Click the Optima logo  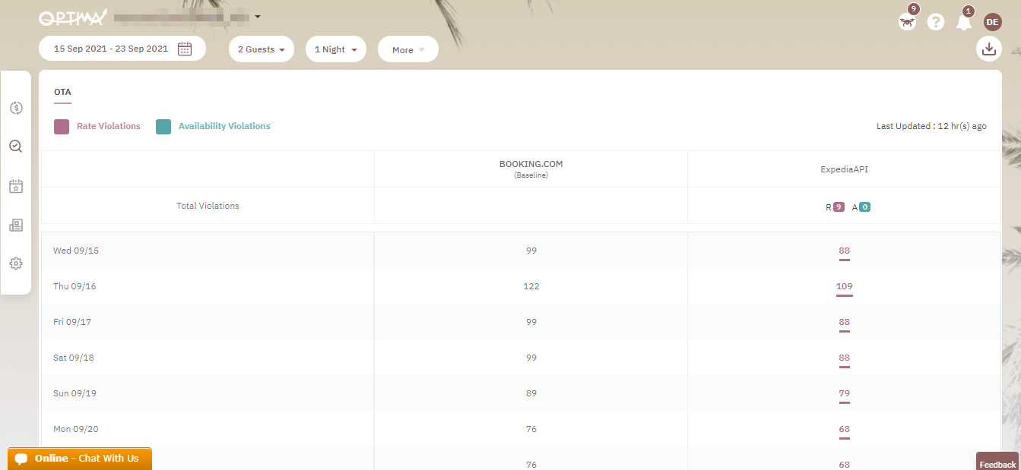pyautogui.click(x=71, y=17)
